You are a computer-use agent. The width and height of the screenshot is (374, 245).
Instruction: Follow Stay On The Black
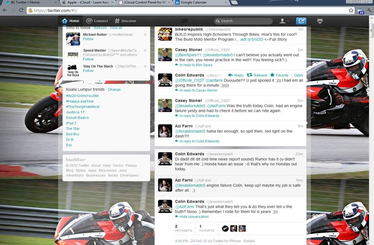pyautogui.click(x=88, y=71)
